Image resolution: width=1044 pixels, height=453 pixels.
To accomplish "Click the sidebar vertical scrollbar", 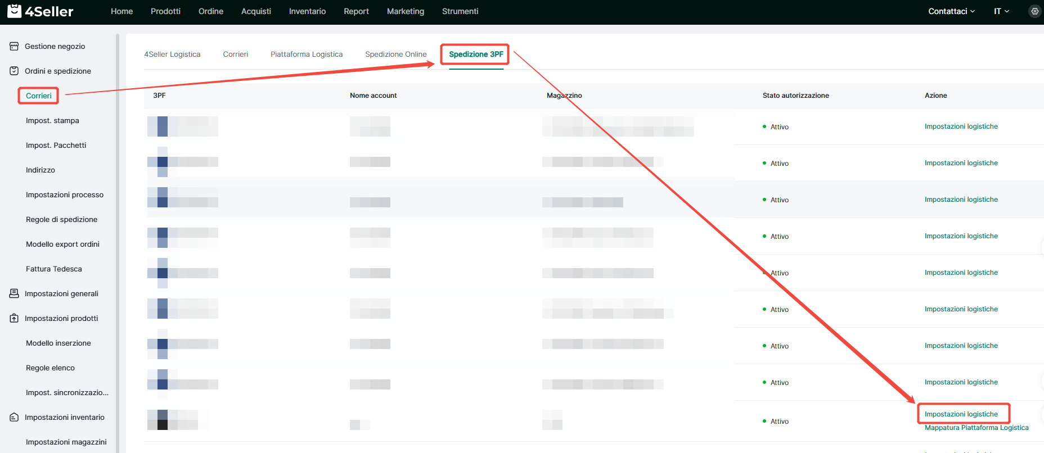I will [x=118, y=225].
